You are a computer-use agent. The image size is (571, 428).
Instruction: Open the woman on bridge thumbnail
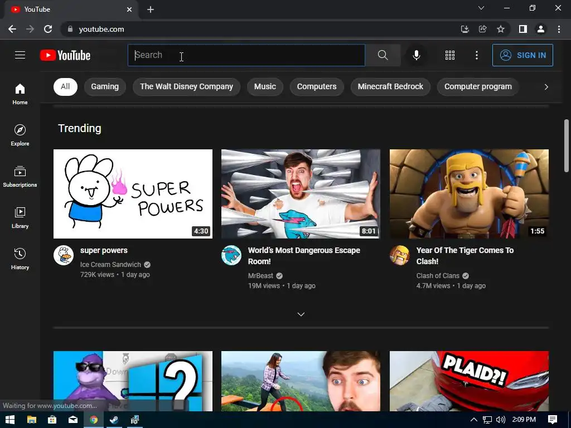tap(301, 381)
